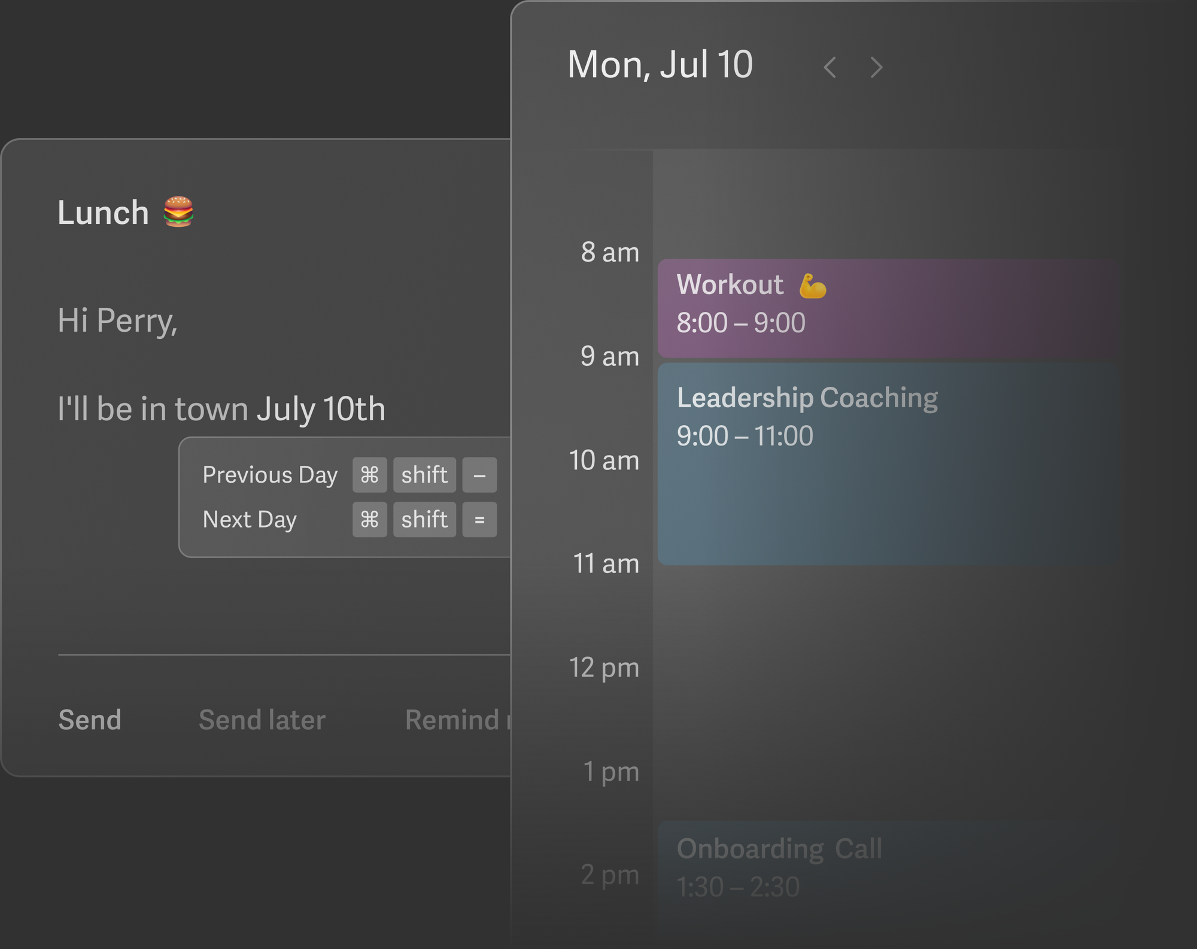Viewport: 1197px width, 949px height.
Task: Click the Lunch subject field
Action: 103,213
